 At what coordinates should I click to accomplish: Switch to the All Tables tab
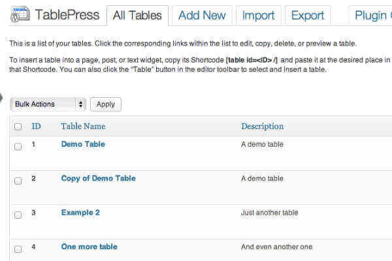pos(137,16)
